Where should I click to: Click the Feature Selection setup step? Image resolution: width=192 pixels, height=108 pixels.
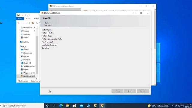pyautogui.click(x=48, y=33)
